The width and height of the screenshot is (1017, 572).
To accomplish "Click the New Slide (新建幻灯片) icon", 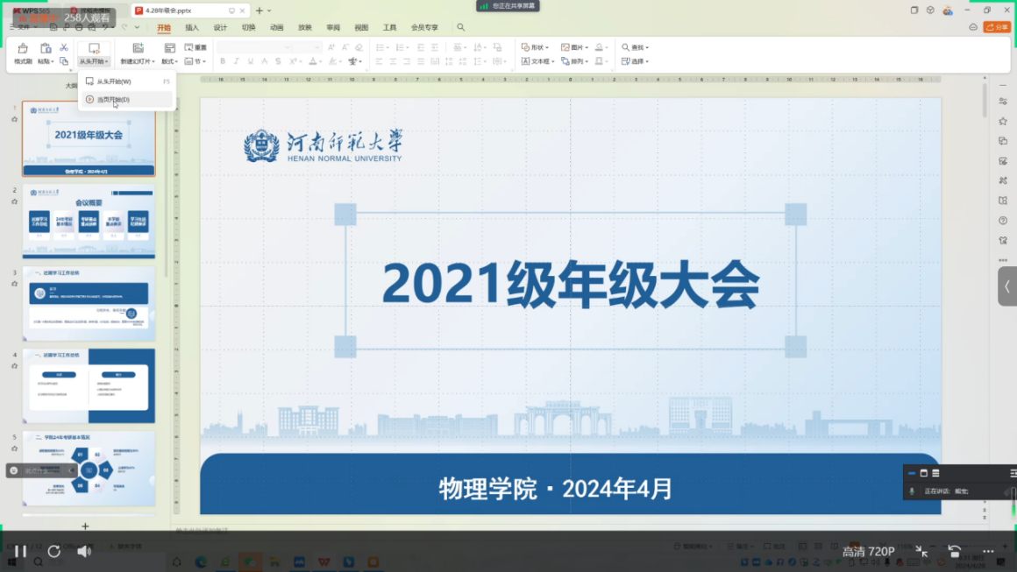I will 138,49.
